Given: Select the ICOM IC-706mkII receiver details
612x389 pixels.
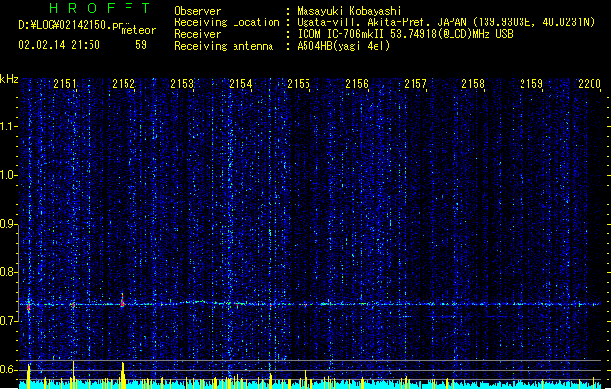Looking at the screenshot, I should (x=405, y=34).
